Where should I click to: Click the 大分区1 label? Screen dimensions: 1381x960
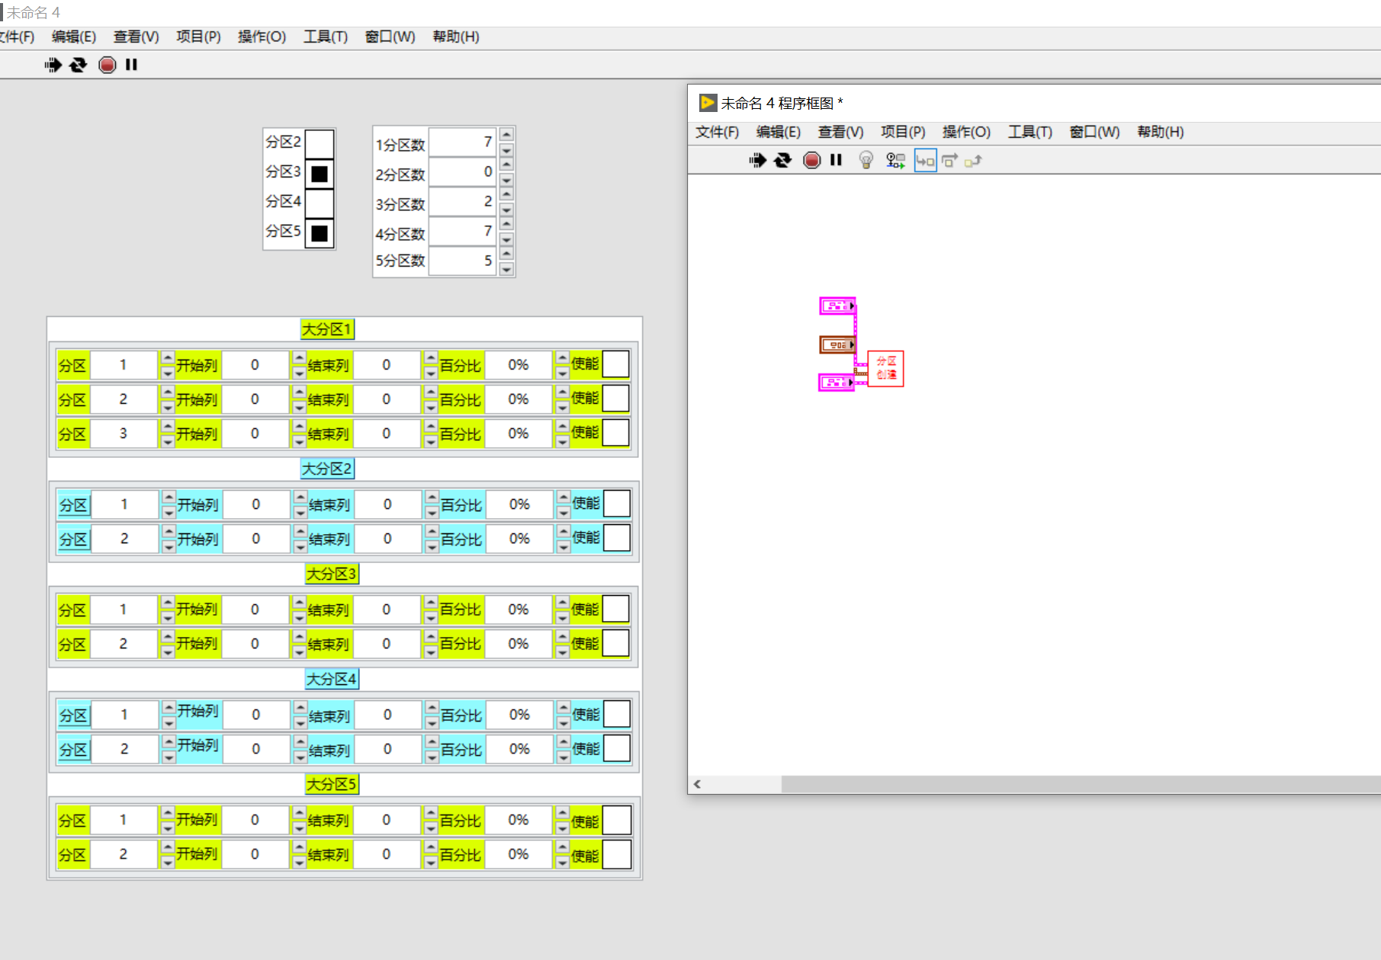[x=326, y=329]
